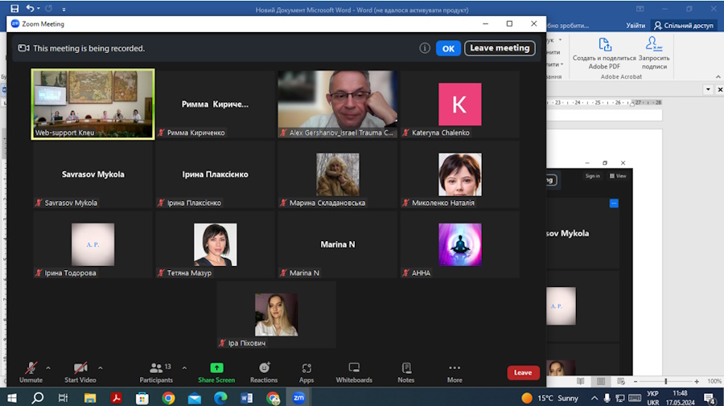
Task: Click Share Screen button
Action: [x=216, y=372]
